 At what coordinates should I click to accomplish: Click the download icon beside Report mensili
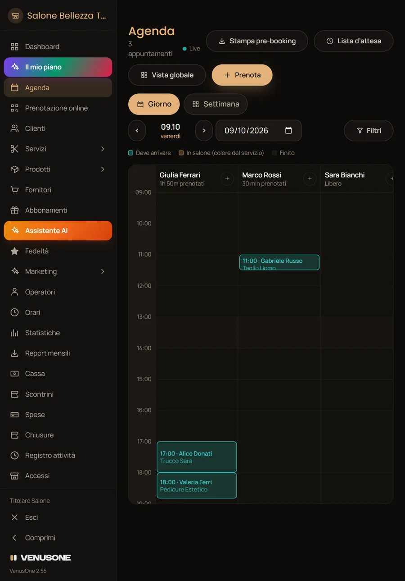click(15, 353)
